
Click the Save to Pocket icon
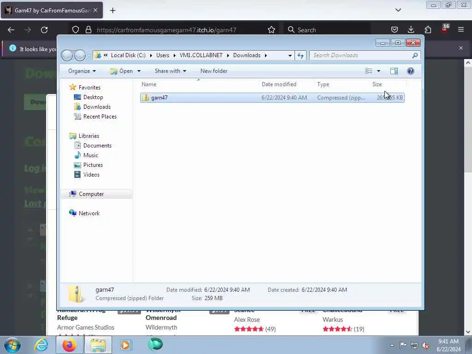[395, 30]
